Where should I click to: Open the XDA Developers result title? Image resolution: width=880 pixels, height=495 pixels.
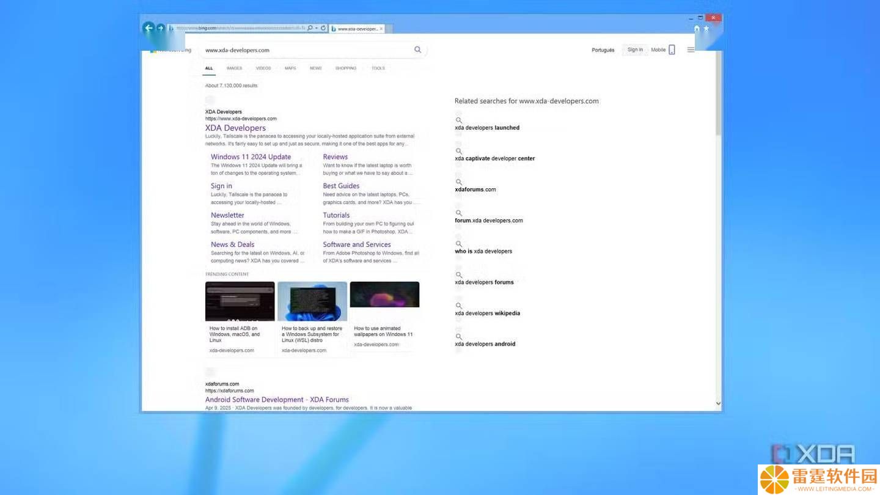coord(235,128)
